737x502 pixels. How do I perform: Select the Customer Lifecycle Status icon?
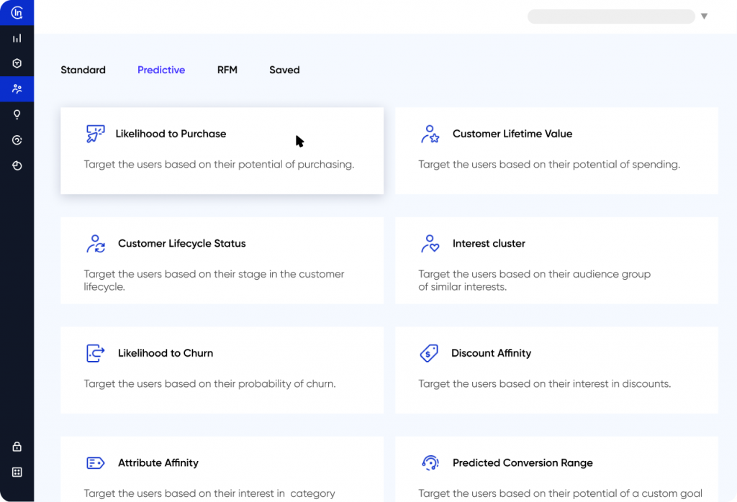pos(94,243)
